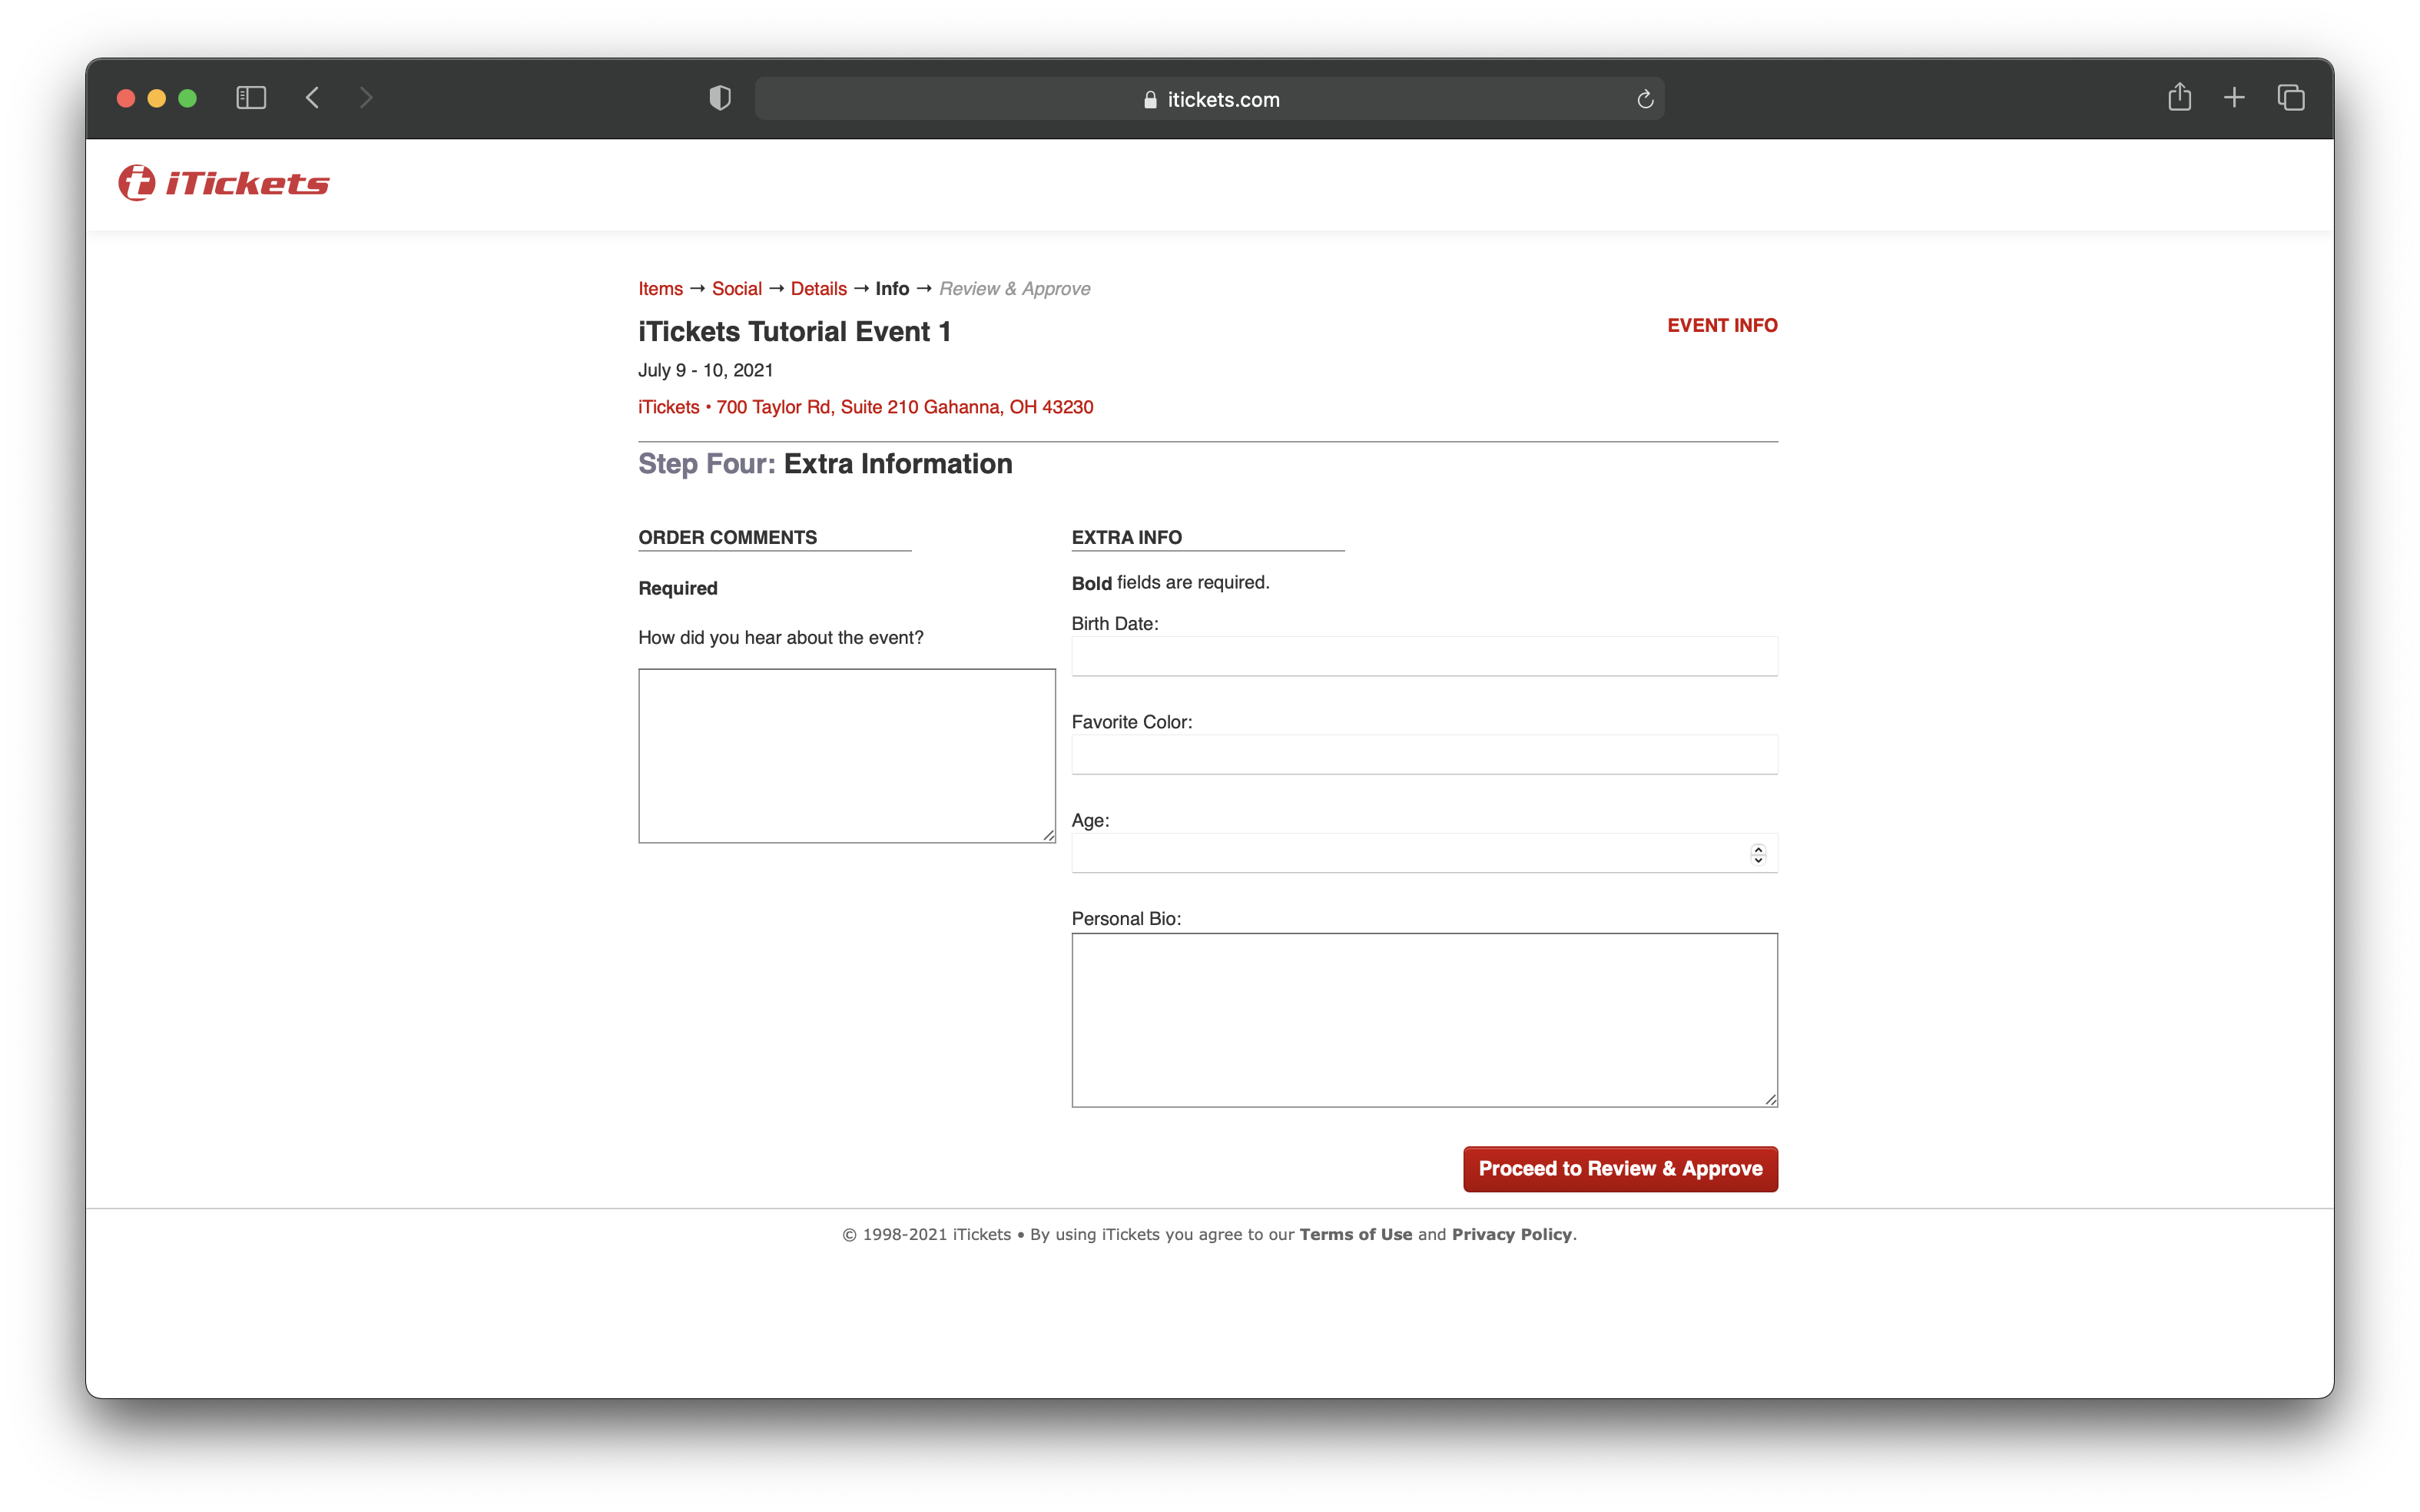Viewport: 2420px width, 1512px height.
Task: Click the Personal Bio label
Action: coord(1126,918)
